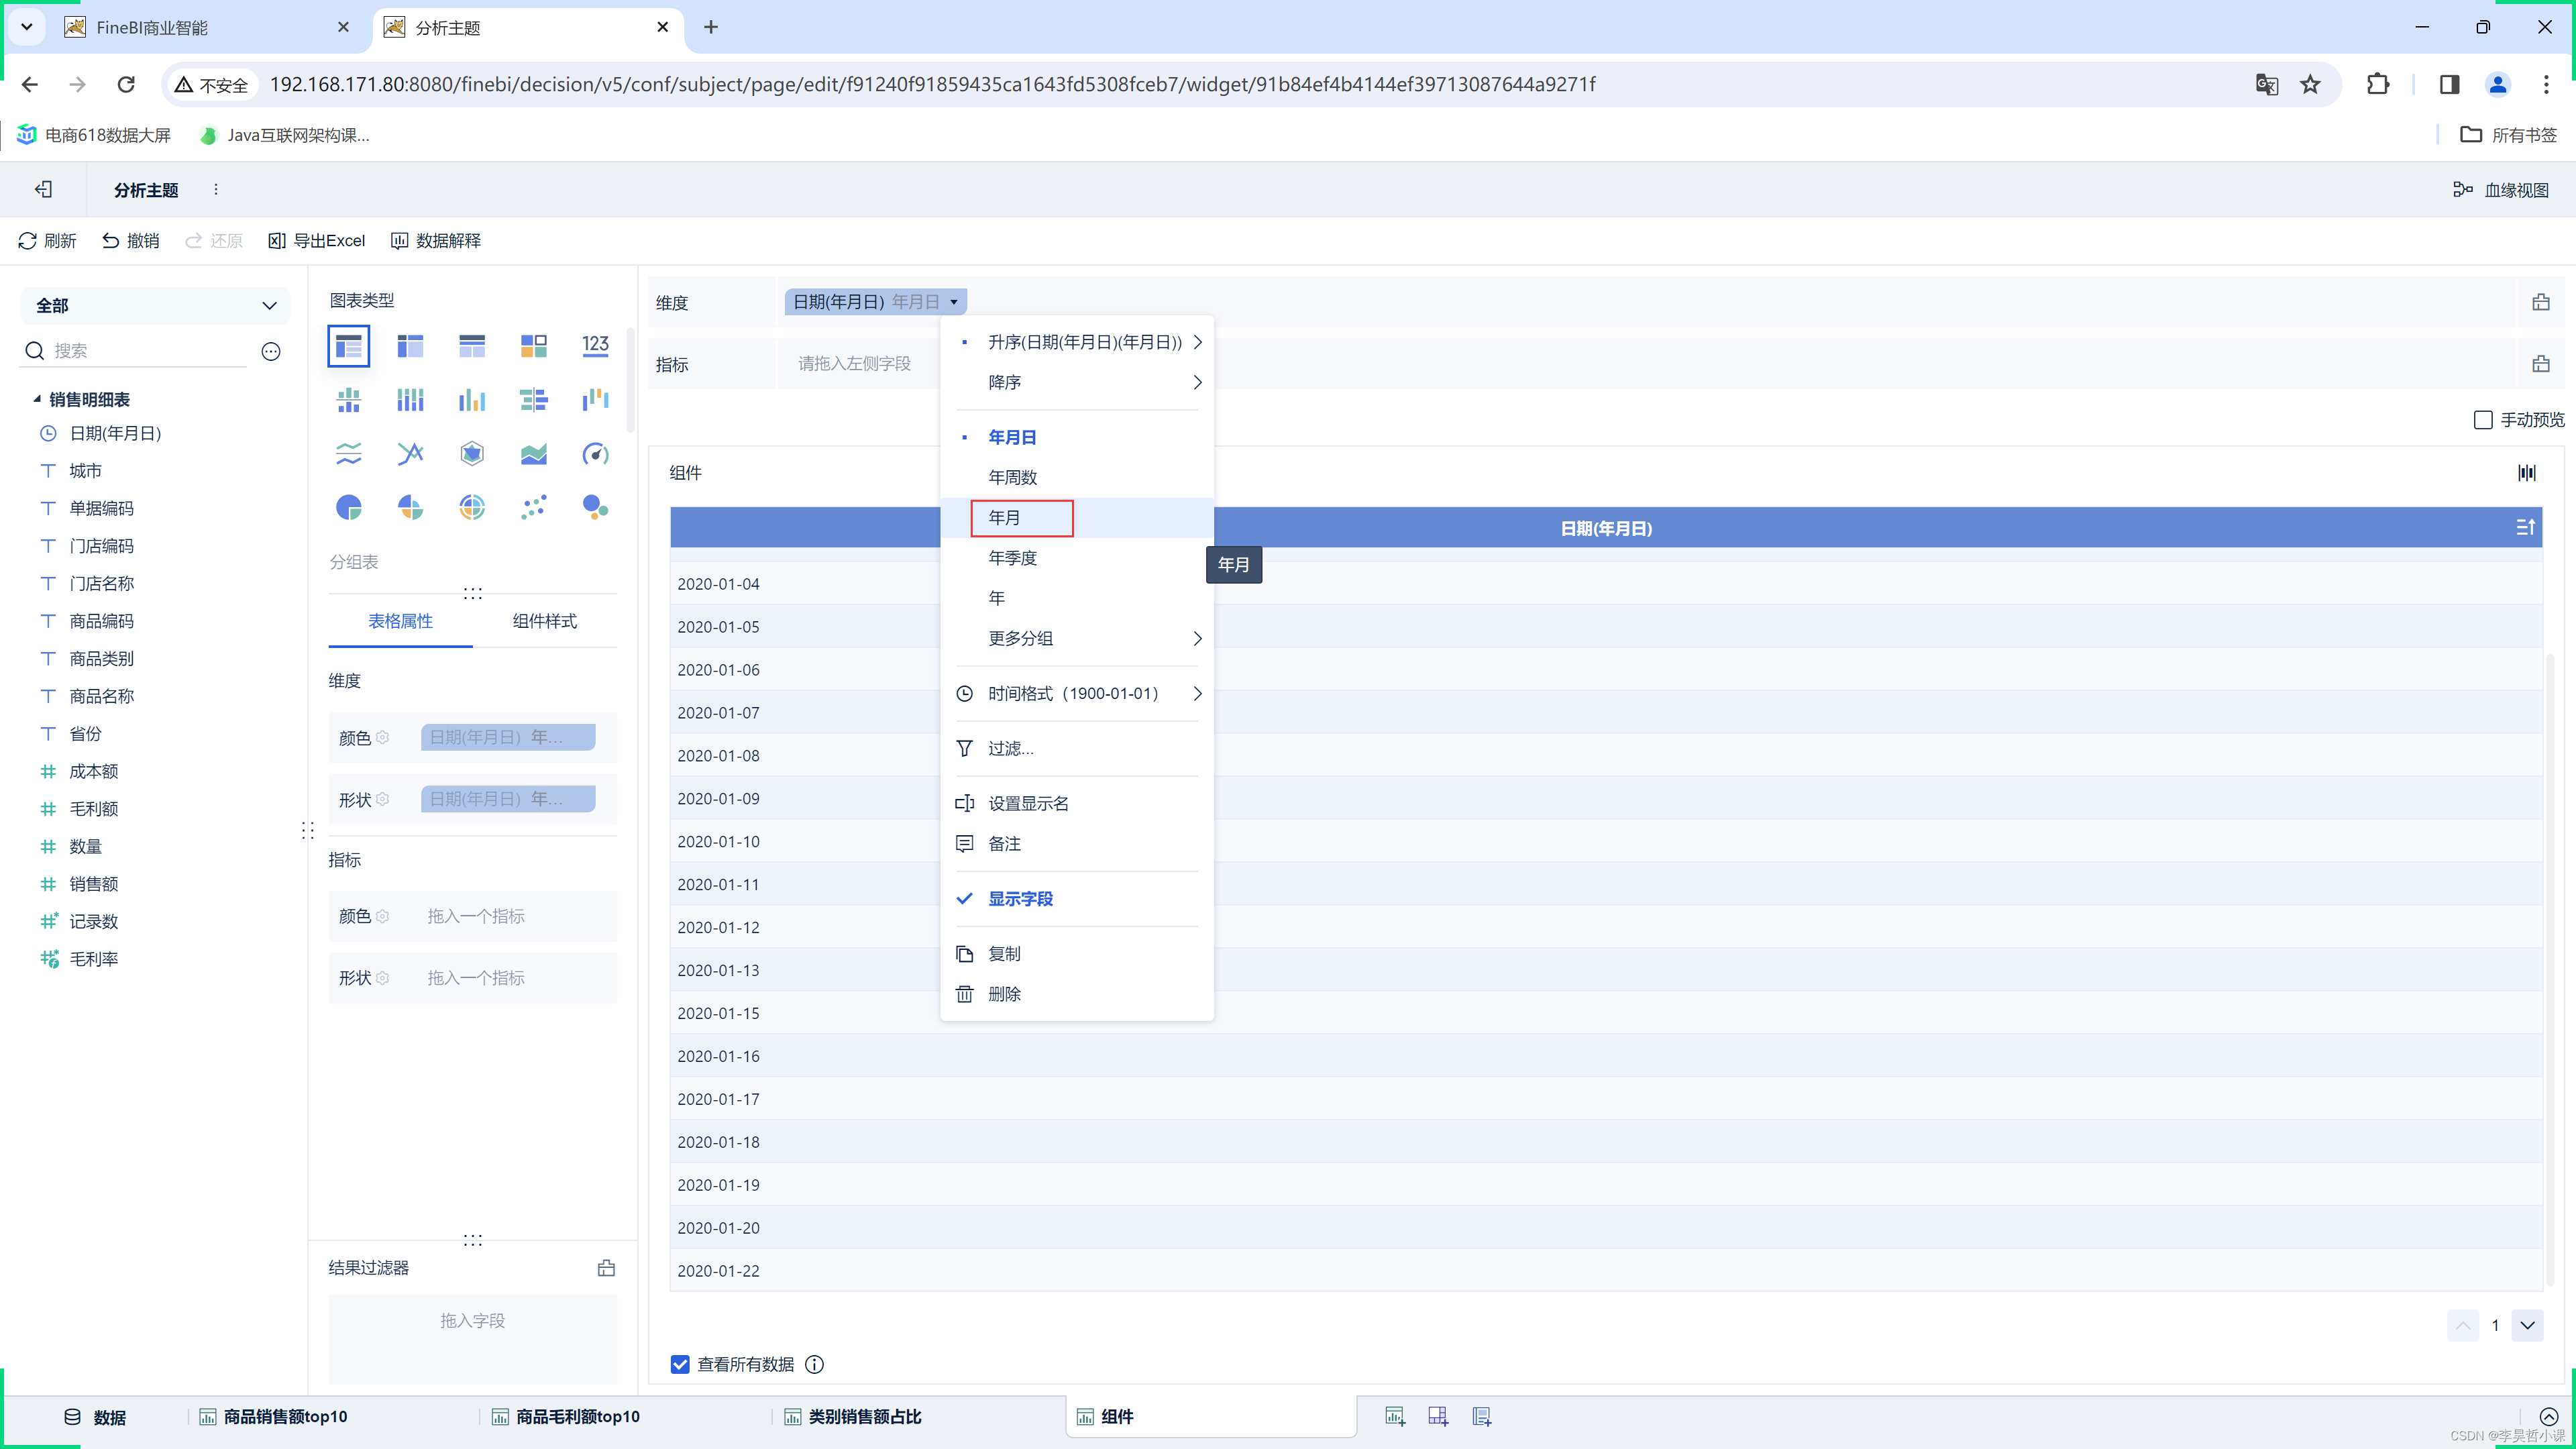This screenshot has width=2576, height=1449.
Task: Click the color (颜色) dimension settings gear
Action: pyautogui.click(x=382, y=737)
